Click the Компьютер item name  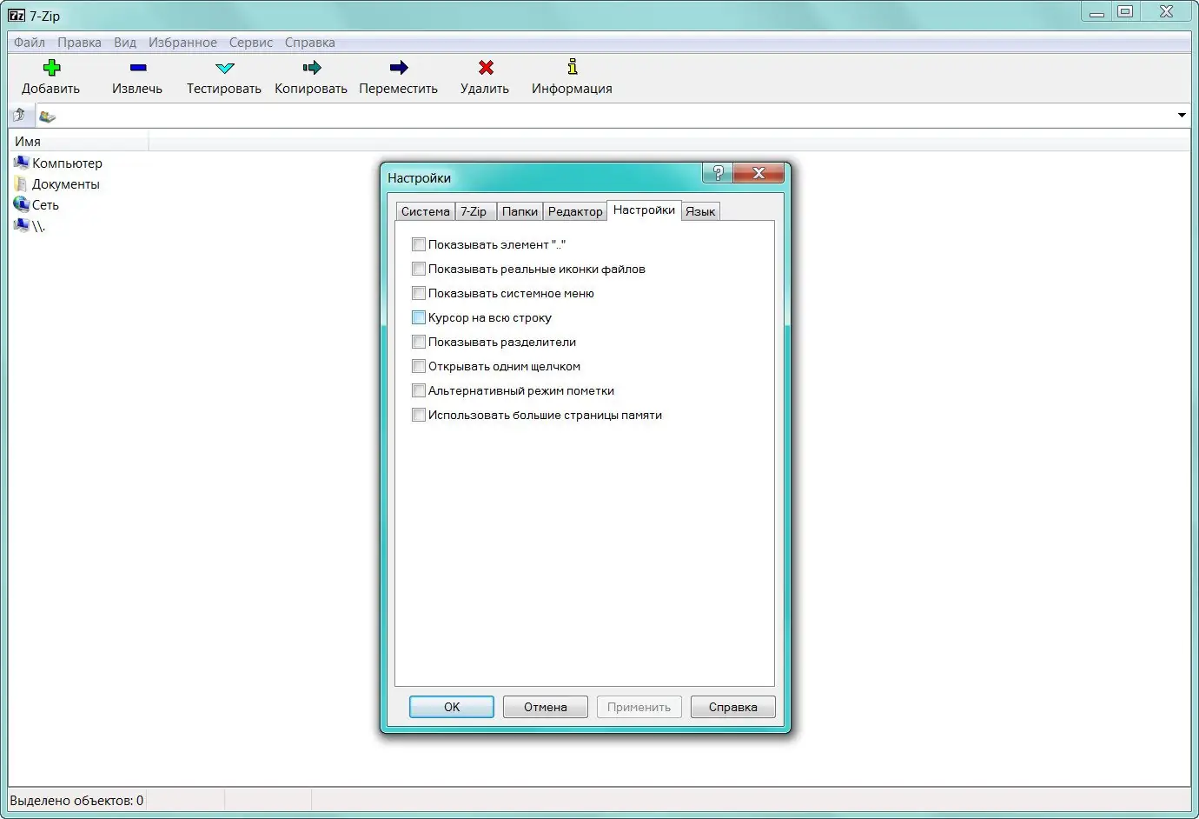pos(67,163)
